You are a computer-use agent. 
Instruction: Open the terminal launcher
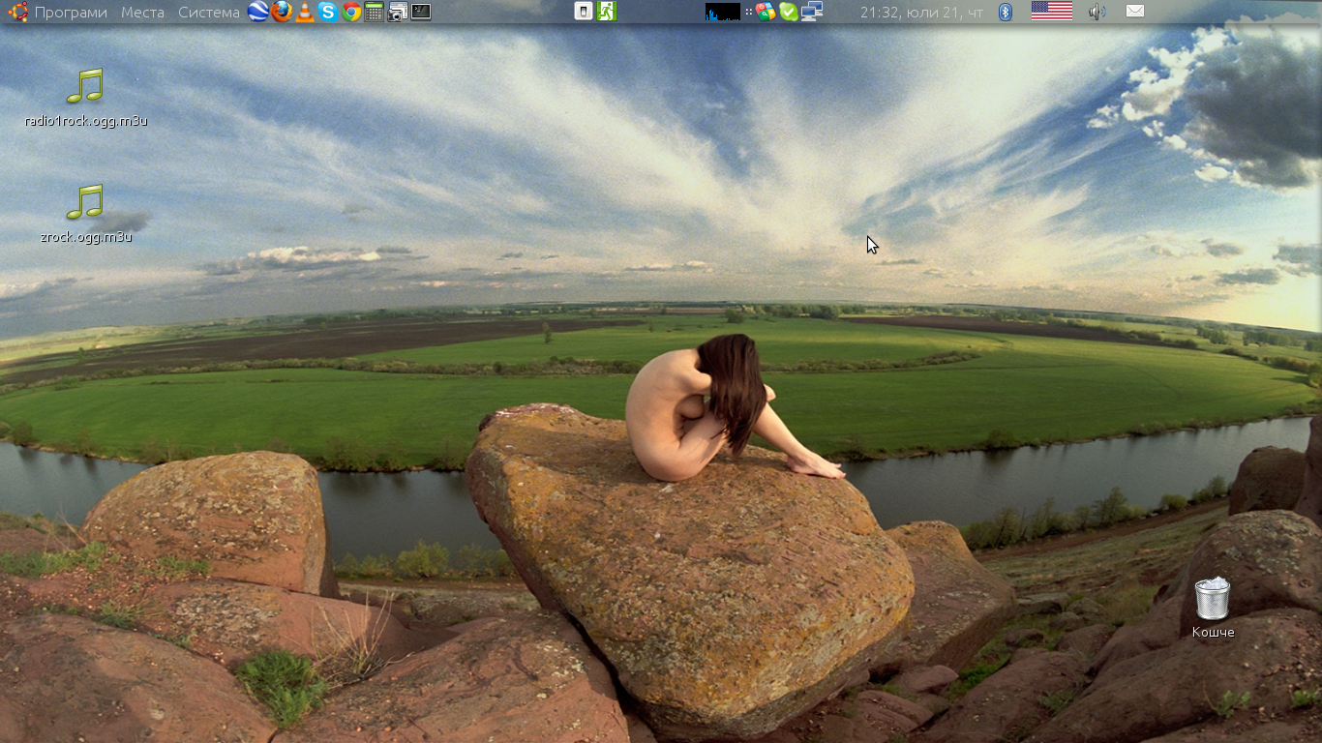(421, 12)
